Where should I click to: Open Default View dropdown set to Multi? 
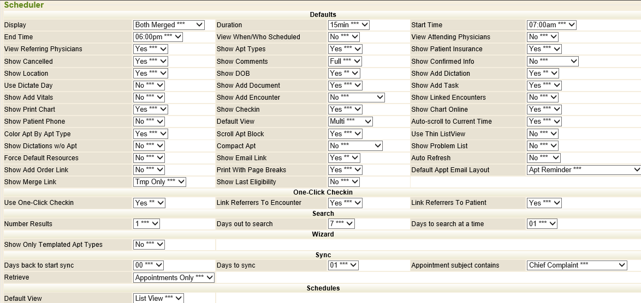pyautogui.click(x=351, y=122)
